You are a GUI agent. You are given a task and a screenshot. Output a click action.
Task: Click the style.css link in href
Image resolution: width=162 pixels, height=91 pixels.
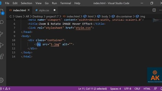pos(83,28)
